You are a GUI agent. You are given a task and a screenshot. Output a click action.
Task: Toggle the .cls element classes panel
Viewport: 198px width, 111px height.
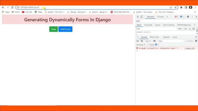coord(185,29)
